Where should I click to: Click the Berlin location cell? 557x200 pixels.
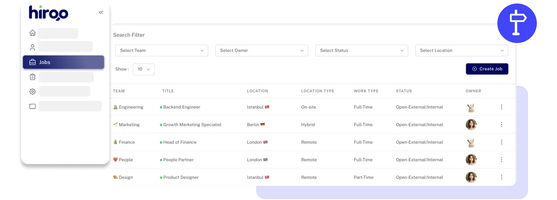pos(256,125)
